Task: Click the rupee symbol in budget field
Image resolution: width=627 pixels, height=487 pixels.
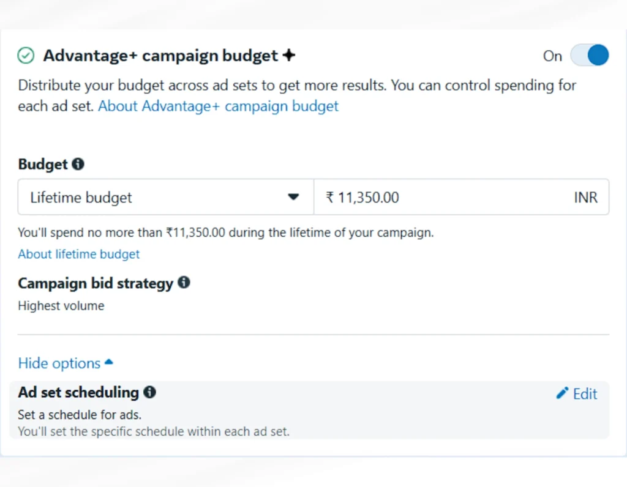Action: [329, 197]
